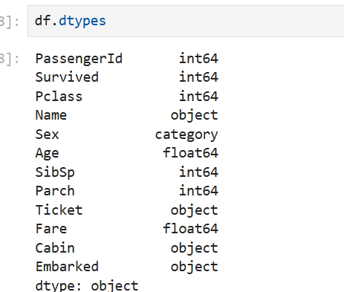The image size is (344, 292).
Task: Click the dtype: object summary line
Action: 87,286
